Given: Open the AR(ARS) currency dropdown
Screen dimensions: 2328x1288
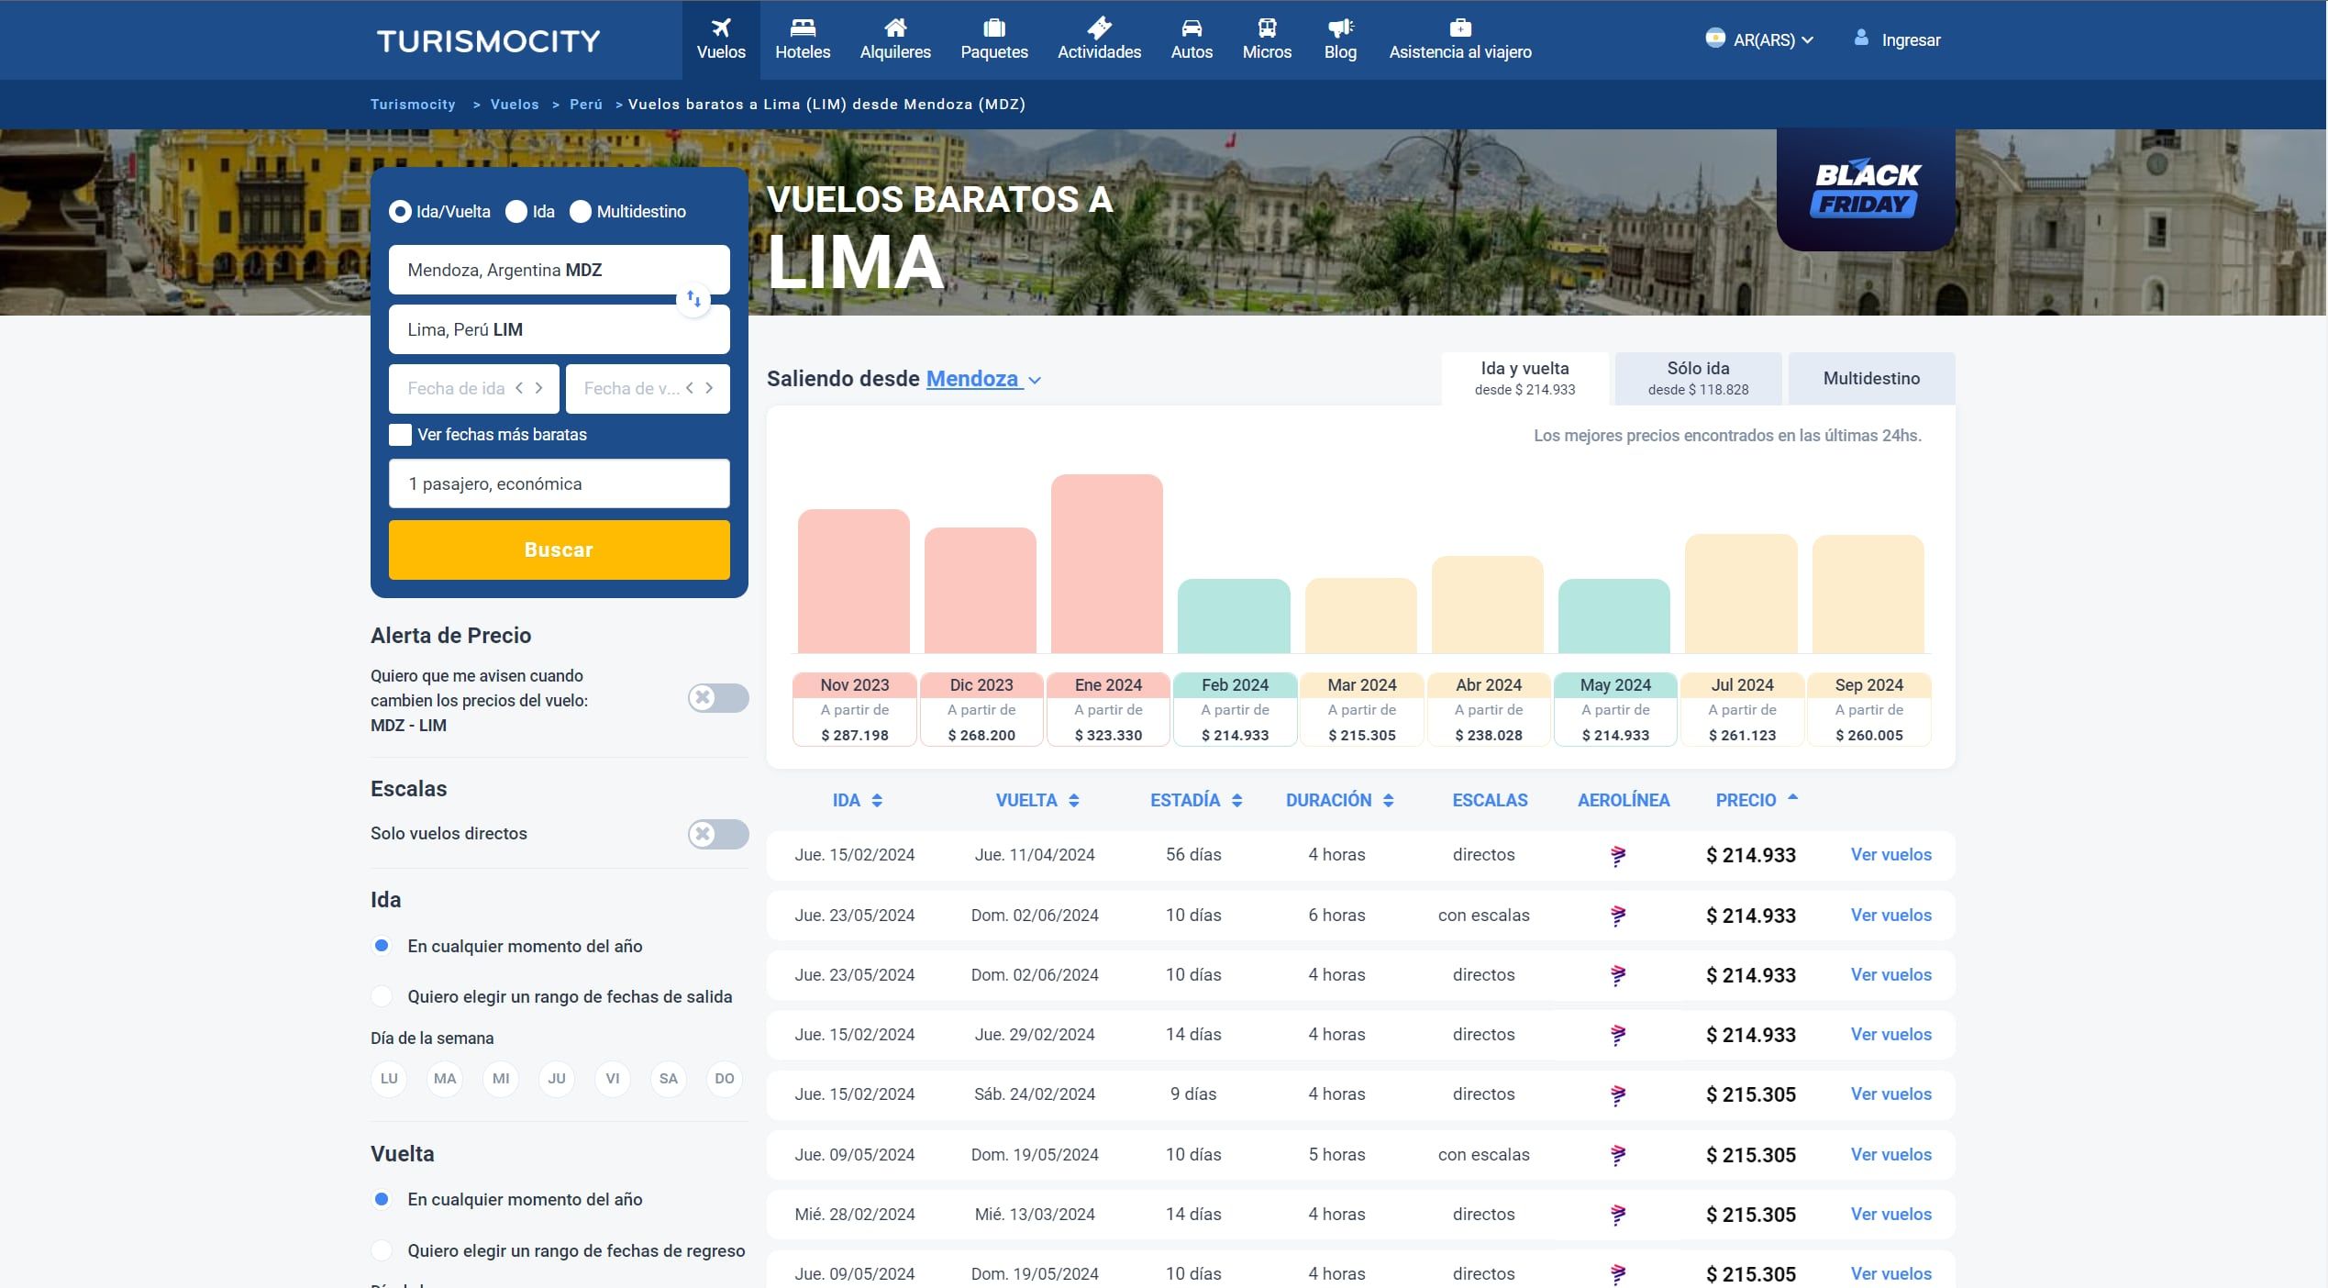Looking at the screenshot, I should point(1762,39).
